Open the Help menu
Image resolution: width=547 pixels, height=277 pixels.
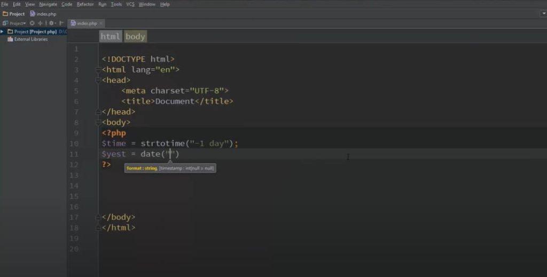(165, 4)
